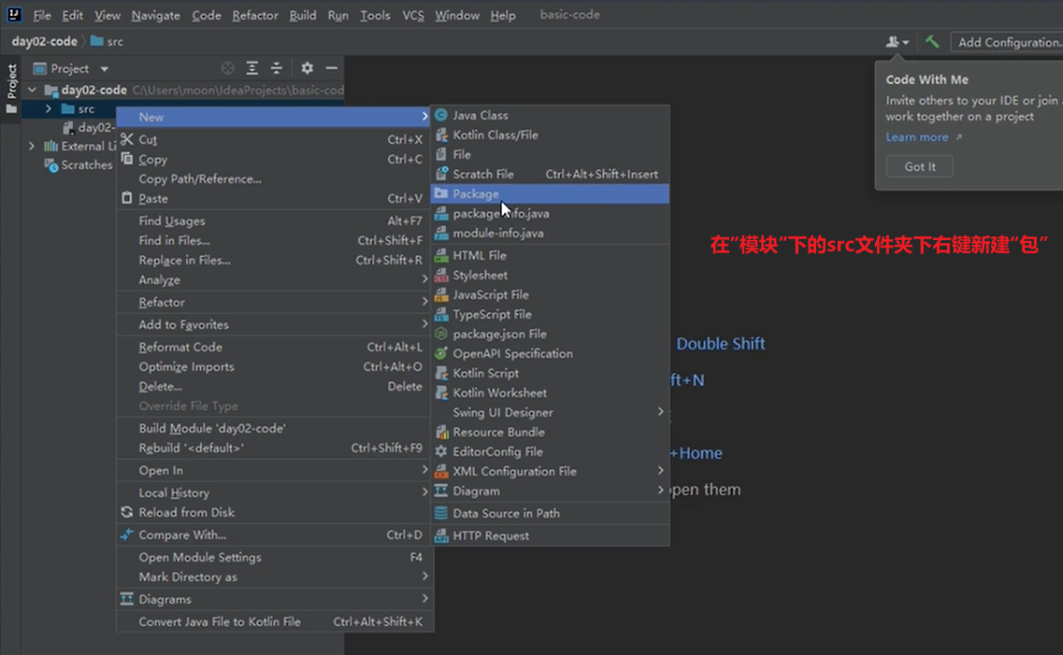1063x655 pixels.
Task: Choose Kotlin Script from New submenu
Action: click(550, 373)
